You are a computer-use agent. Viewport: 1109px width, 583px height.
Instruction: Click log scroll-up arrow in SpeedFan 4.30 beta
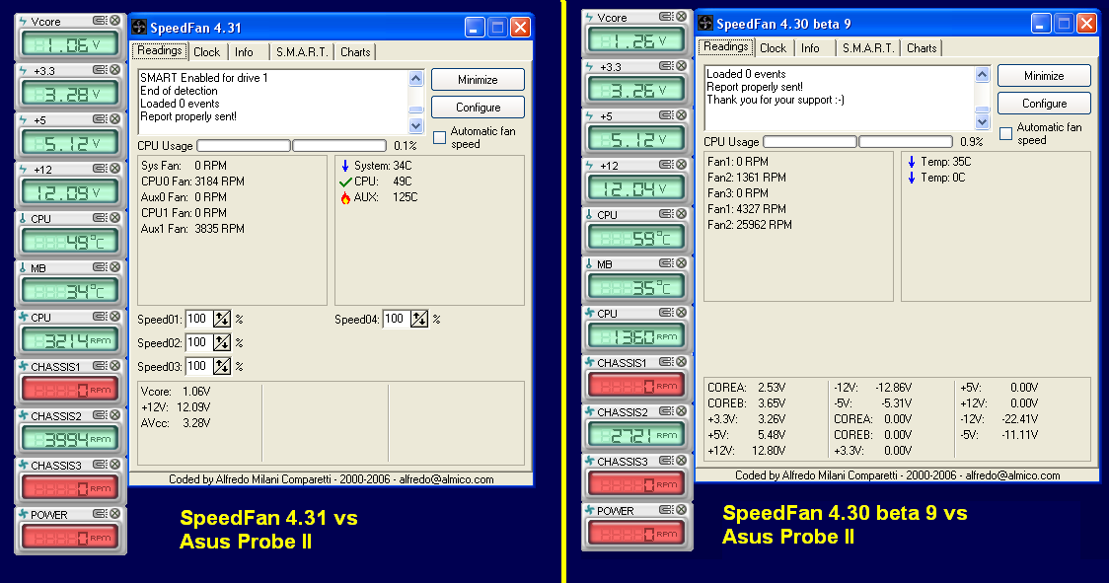pos(982,74)
